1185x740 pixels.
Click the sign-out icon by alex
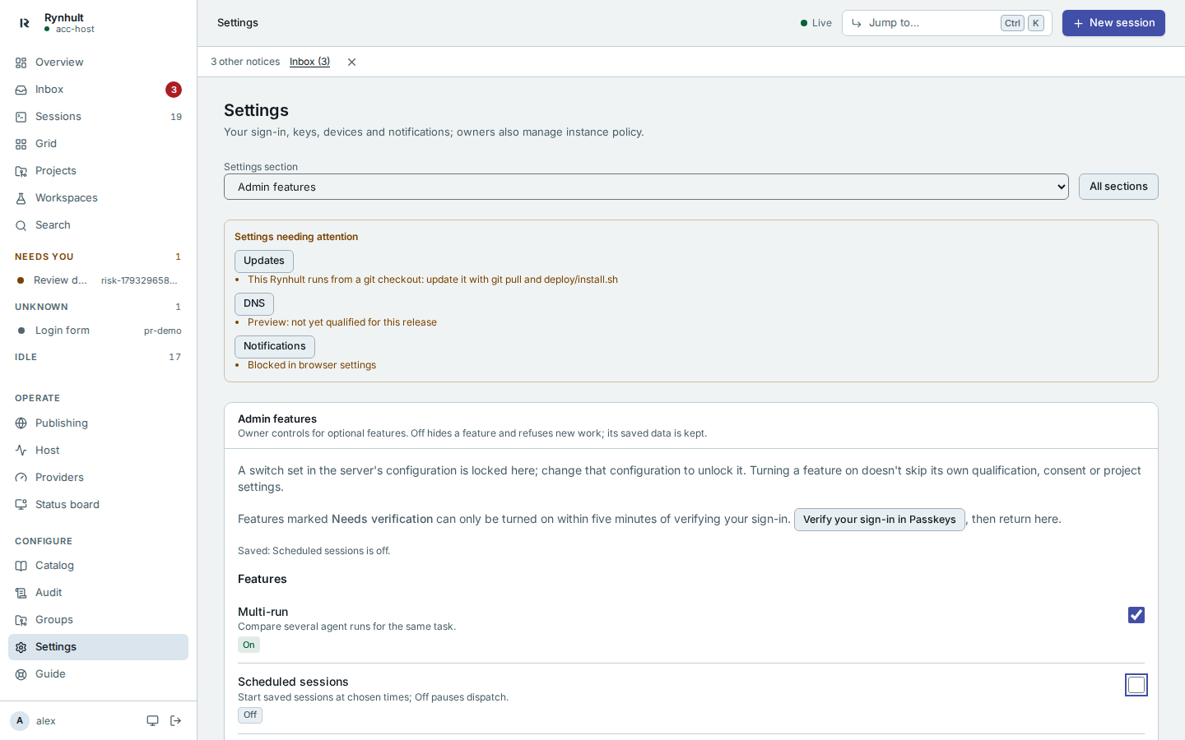(x=175, y=721)
